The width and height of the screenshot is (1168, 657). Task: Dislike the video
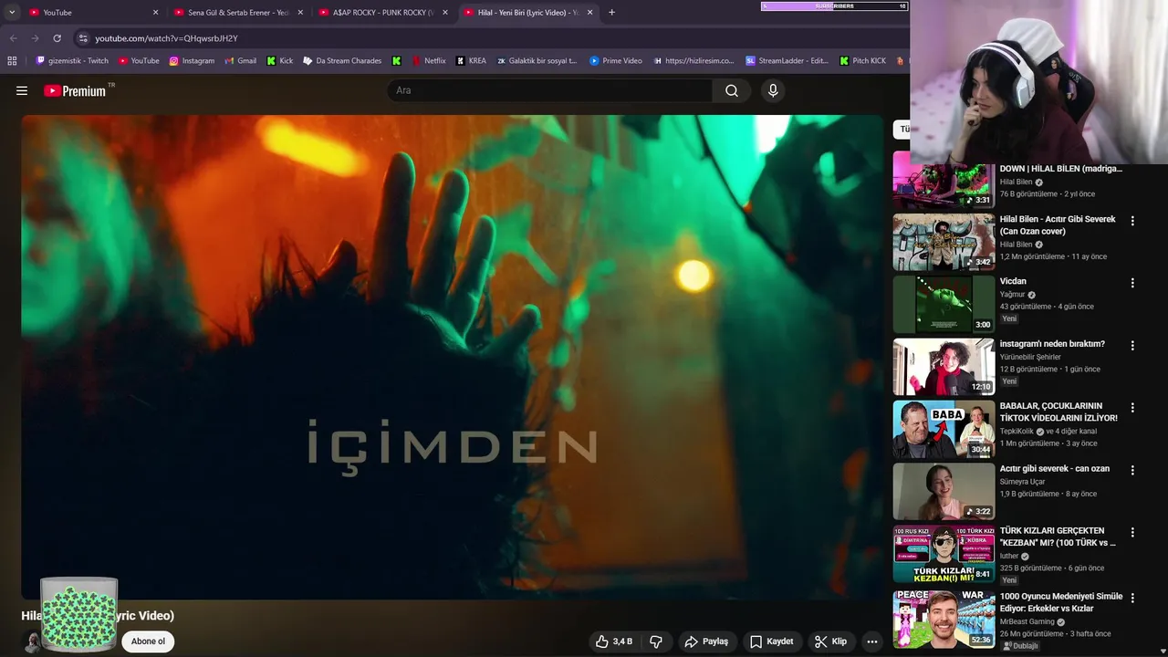tap(656, 641)
